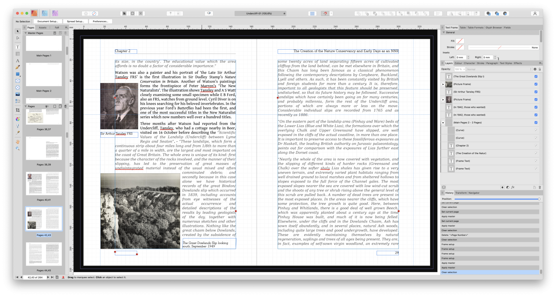Select the Vector Crop tool
The height and width of the screenshot is (297, 556).
(17, 110)
